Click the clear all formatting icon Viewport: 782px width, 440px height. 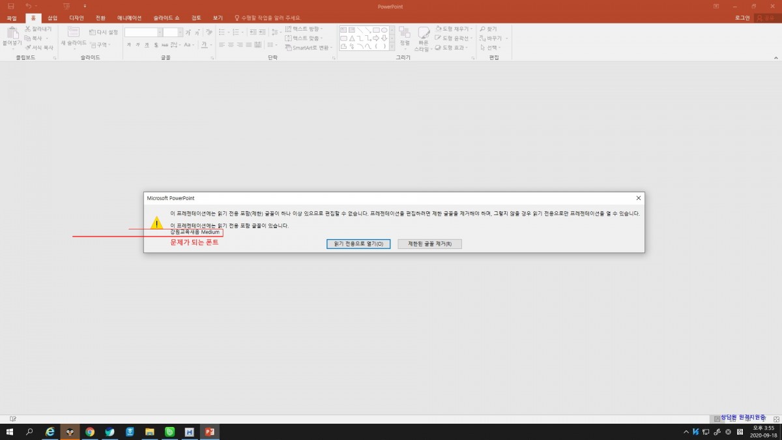pos(209,32)
